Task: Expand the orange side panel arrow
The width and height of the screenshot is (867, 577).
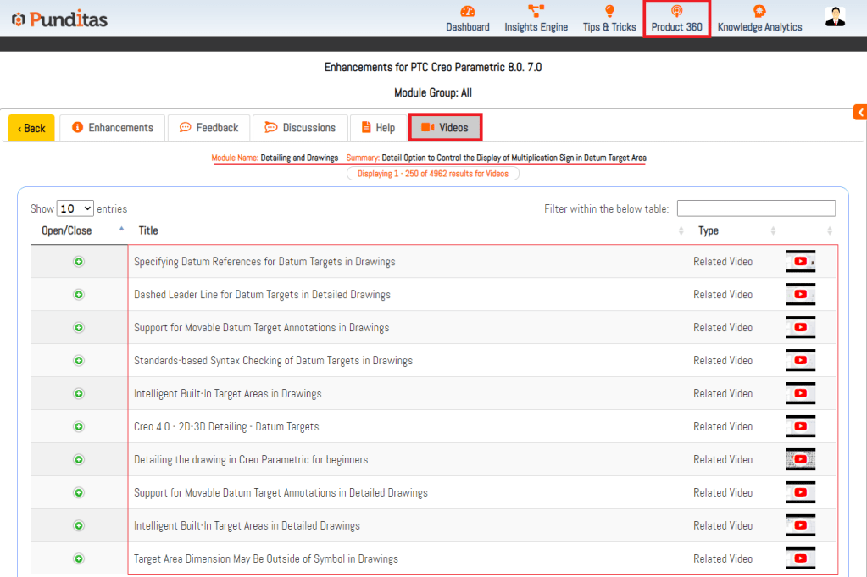Action: pyautogui.click(x=860, y=113)
